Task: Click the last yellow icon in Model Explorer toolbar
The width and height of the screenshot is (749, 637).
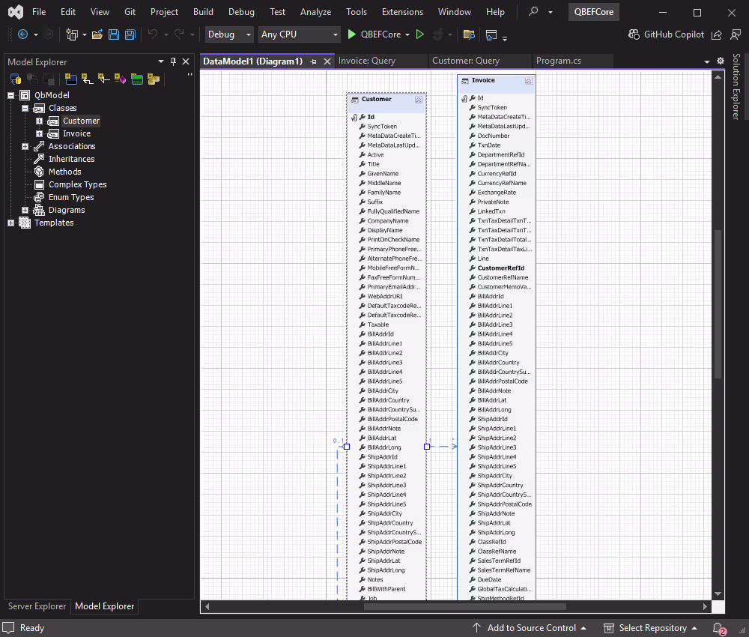Action: pos(154,79)
